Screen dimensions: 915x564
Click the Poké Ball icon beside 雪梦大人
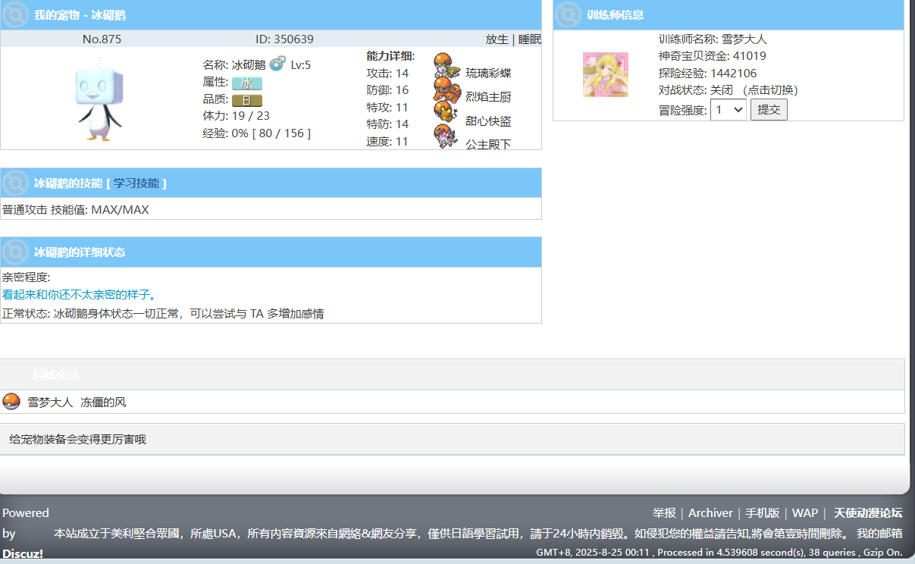11,402
